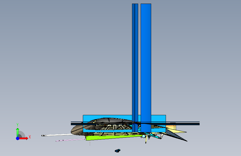Select the pink rod below the white rod

[x=71, y=140]
